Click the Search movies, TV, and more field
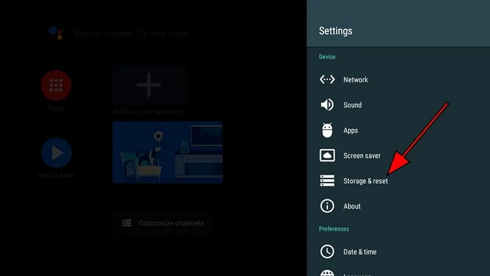Viewport: 490px width, 276px height. [x=131, y=33]
